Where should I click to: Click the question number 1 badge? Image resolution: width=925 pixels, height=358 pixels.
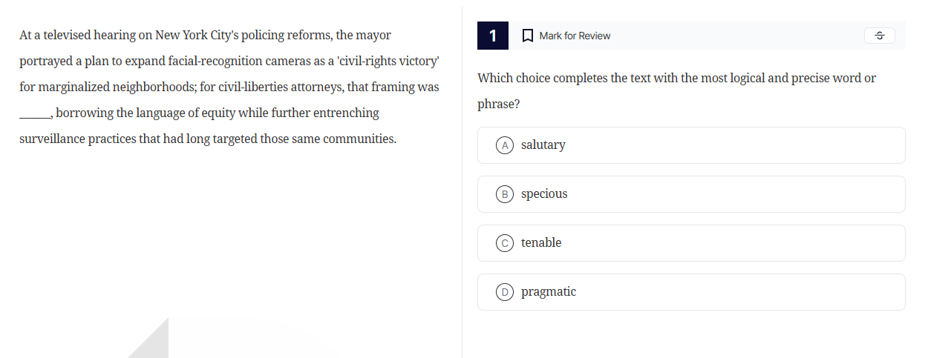tap(493, 36)
